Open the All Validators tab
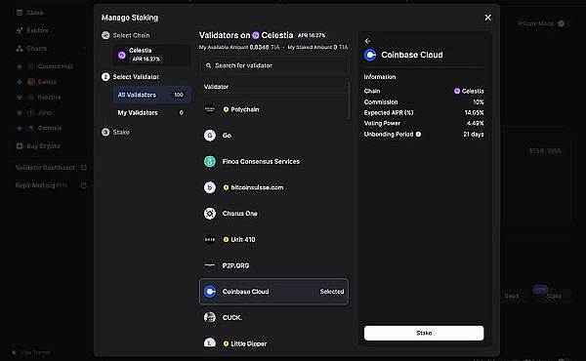Viewport: 586px width, 361px height. [151, 95]
